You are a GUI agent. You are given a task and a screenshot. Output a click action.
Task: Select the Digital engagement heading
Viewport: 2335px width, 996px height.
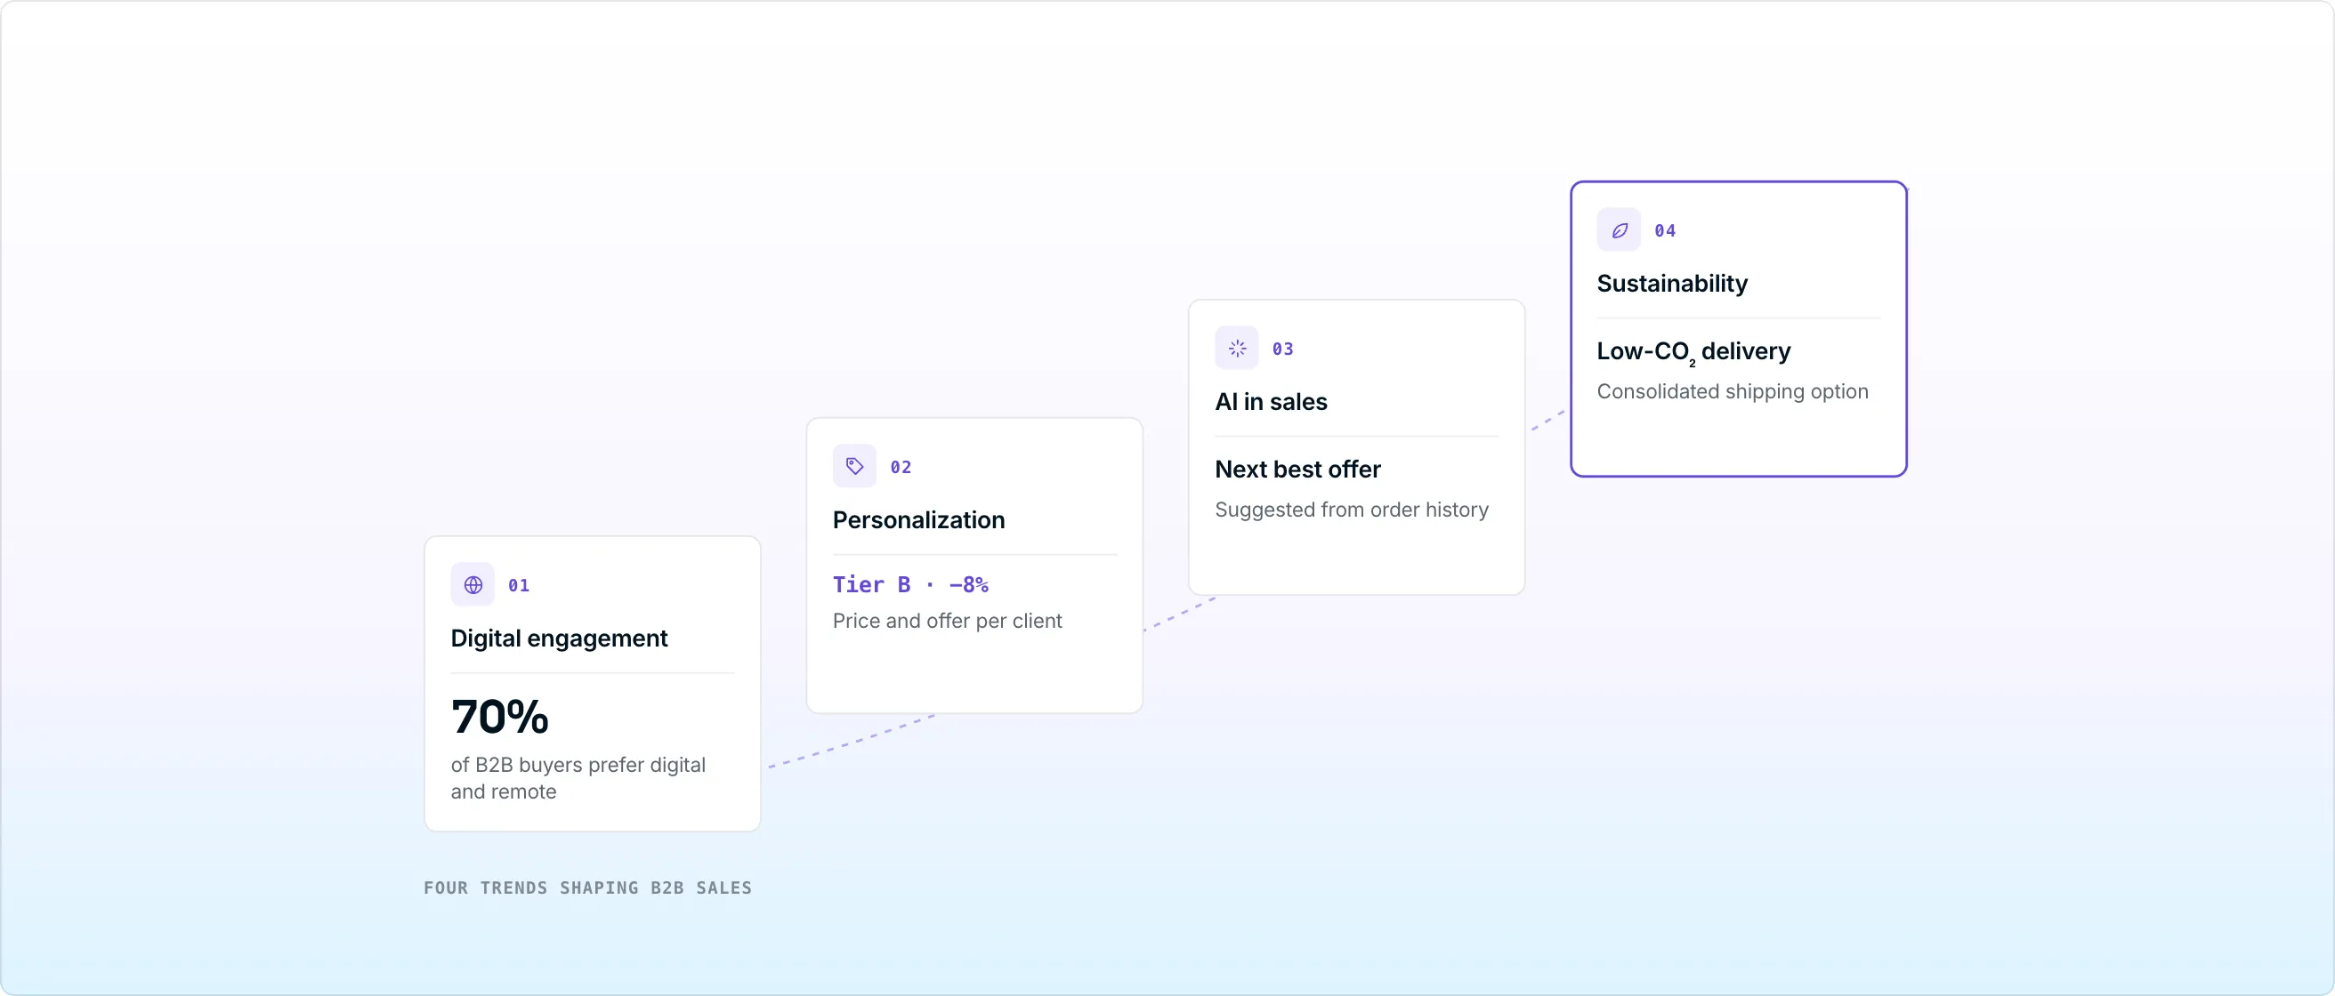point(559,639)
